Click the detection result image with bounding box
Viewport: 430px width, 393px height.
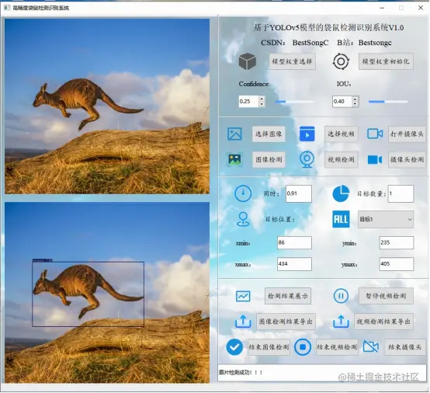click(107, 293)
